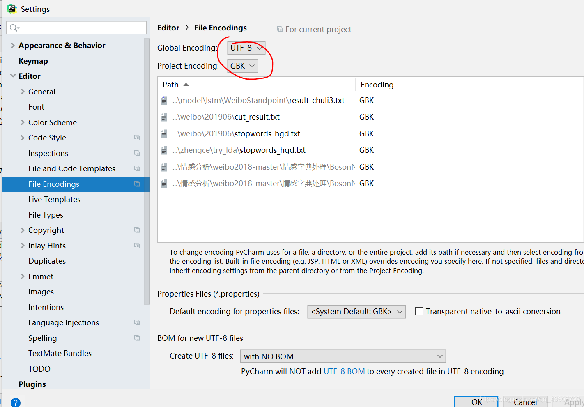
Task: Open Inspections settings page
Action: [48, 153]
